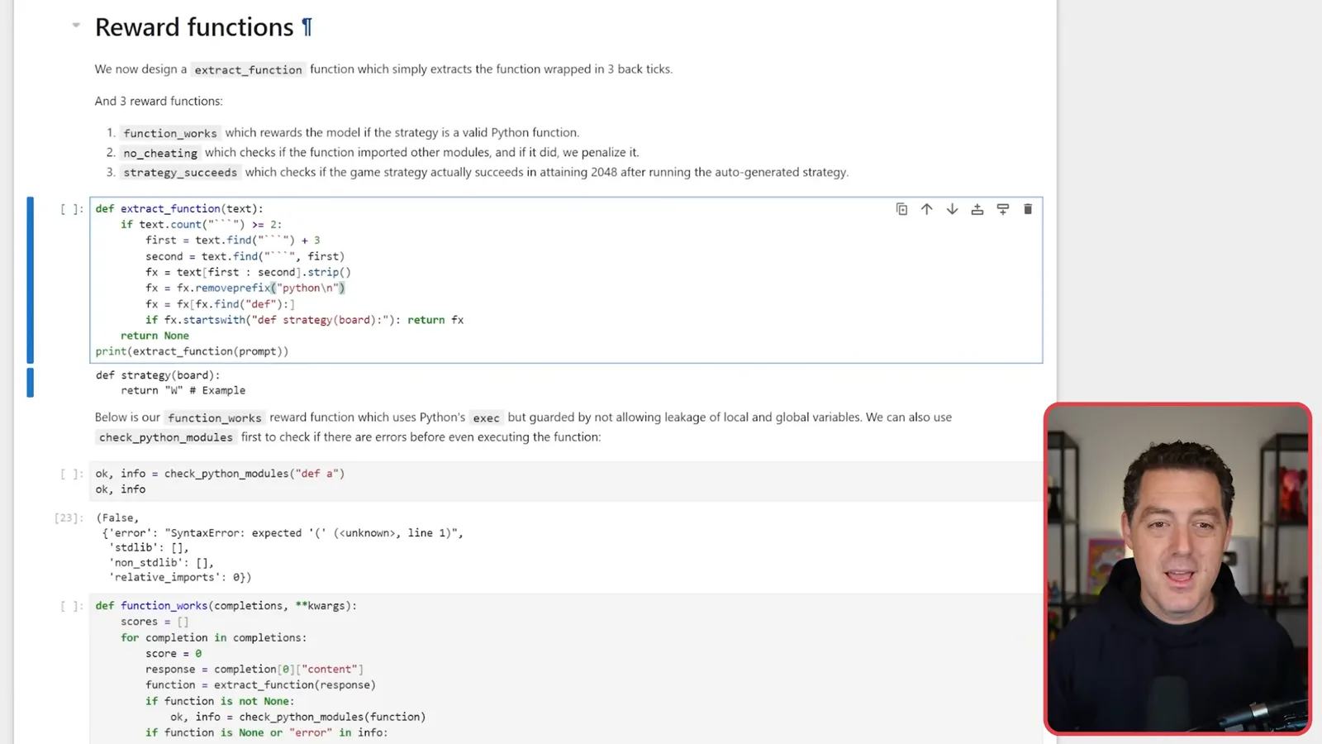Insert a cell below the selected cell
The height and width of the screenshot is (744, 1322).
click(x=1003, y=209)
